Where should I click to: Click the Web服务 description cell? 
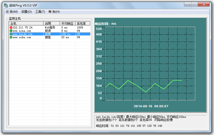(x=50, y=27)
